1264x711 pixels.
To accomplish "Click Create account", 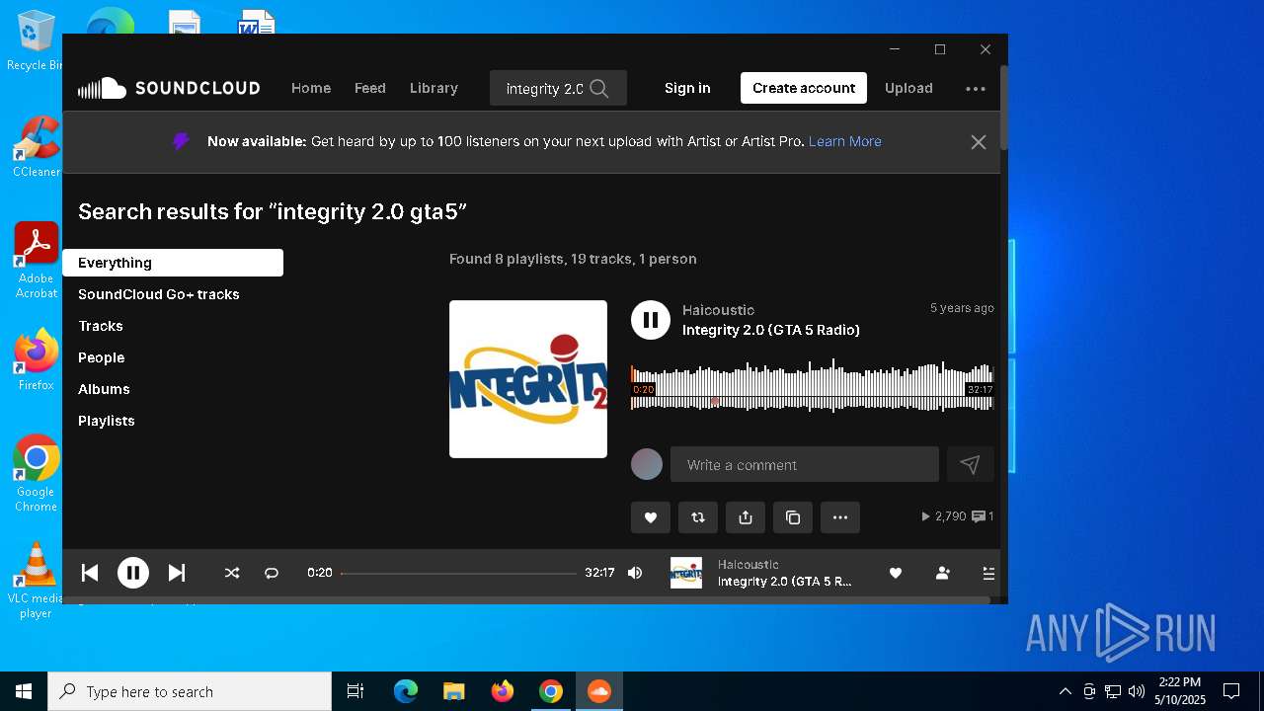I will click(804, 88).
